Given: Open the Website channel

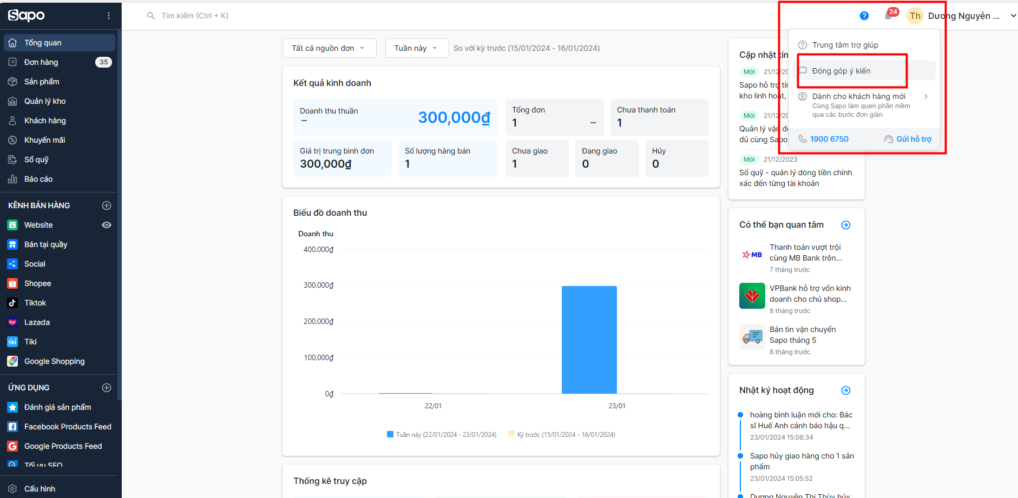Looking at the screenshot, I should point(38,225).
